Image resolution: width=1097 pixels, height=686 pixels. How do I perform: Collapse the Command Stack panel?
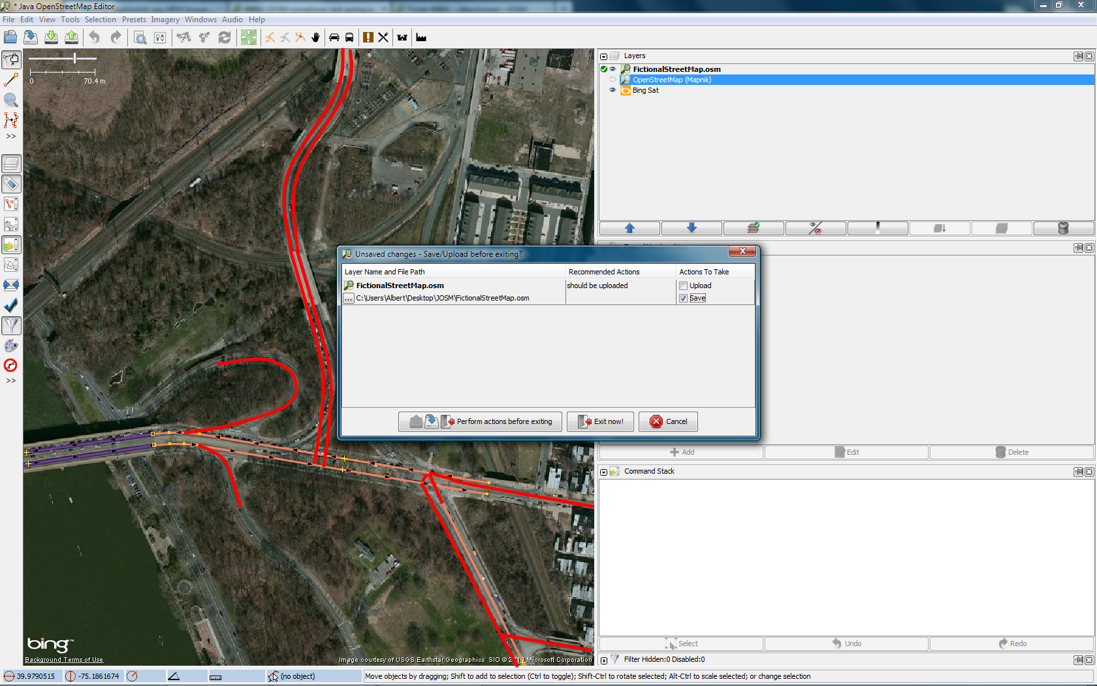[604, 472]
